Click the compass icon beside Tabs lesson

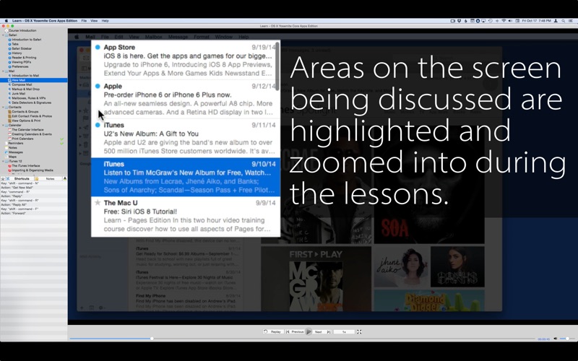click(x=9, y=44)
